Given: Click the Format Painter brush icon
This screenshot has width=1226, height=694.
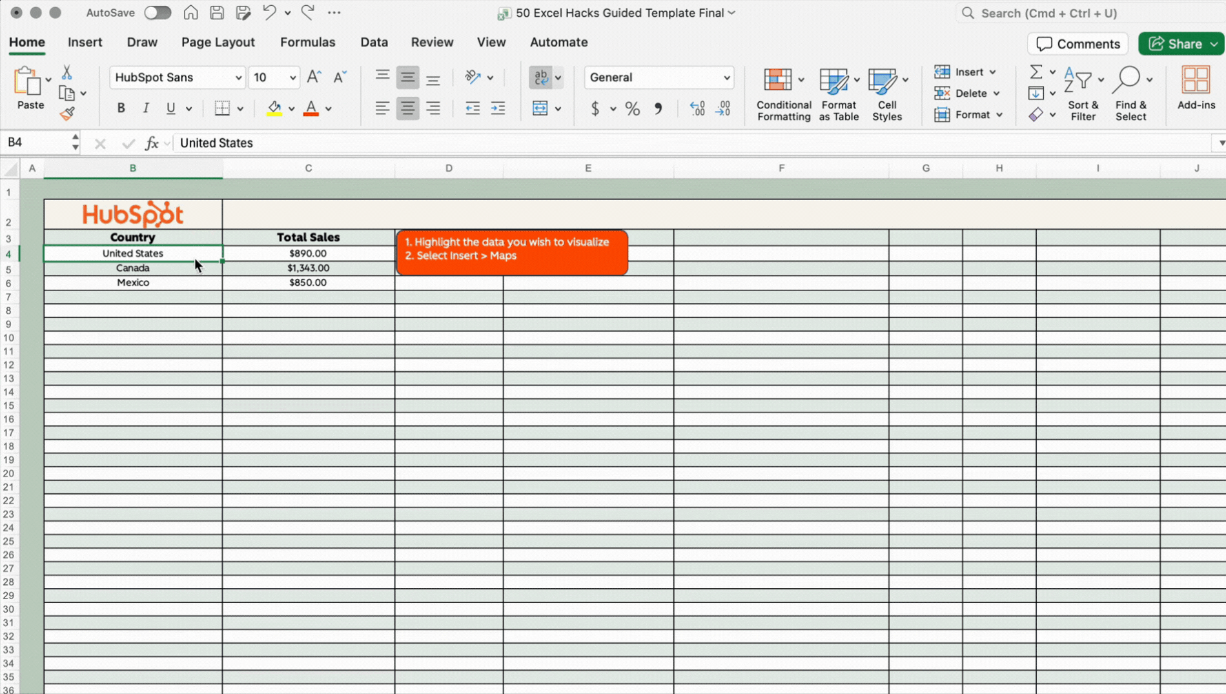Looking at the screenshot, I should click(67, 114).
